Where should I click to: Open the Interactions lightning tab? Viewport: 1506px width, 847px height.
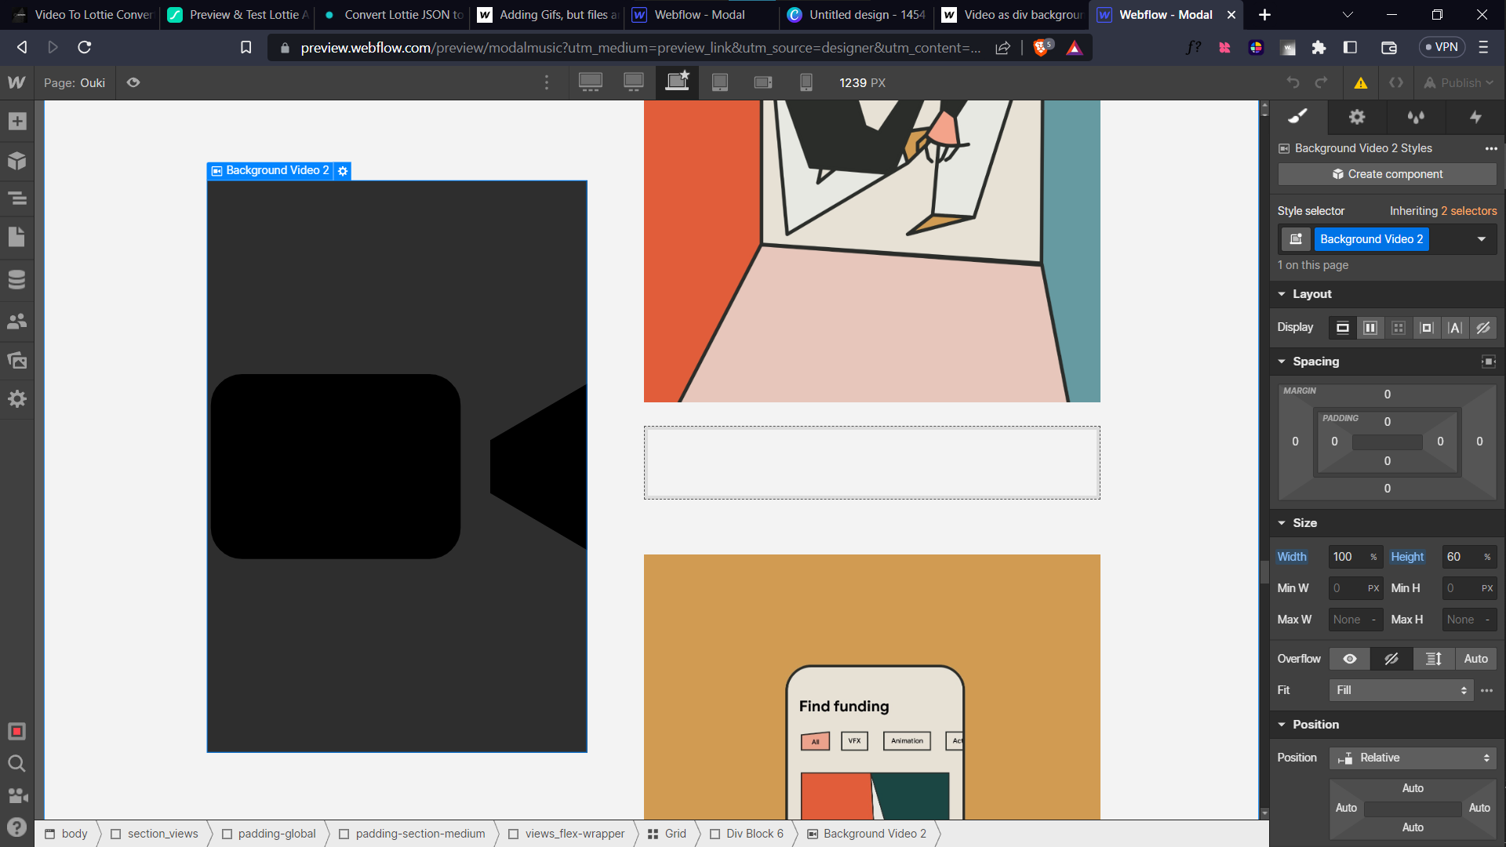[x=1475, y=117]
